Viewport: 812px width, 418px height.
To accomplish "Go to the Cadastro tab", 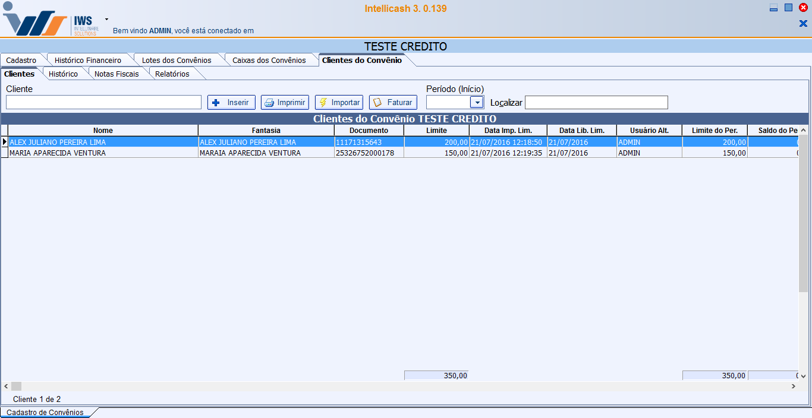I will pos(21,60).
